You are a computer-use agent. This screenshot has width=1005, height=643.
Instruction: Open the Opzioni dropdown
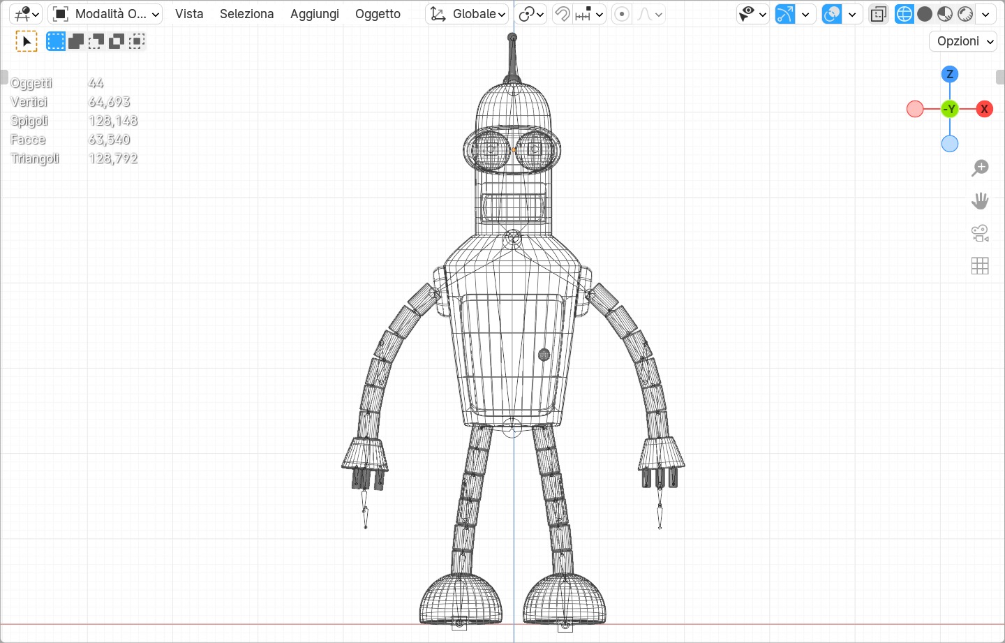point(963,41)
